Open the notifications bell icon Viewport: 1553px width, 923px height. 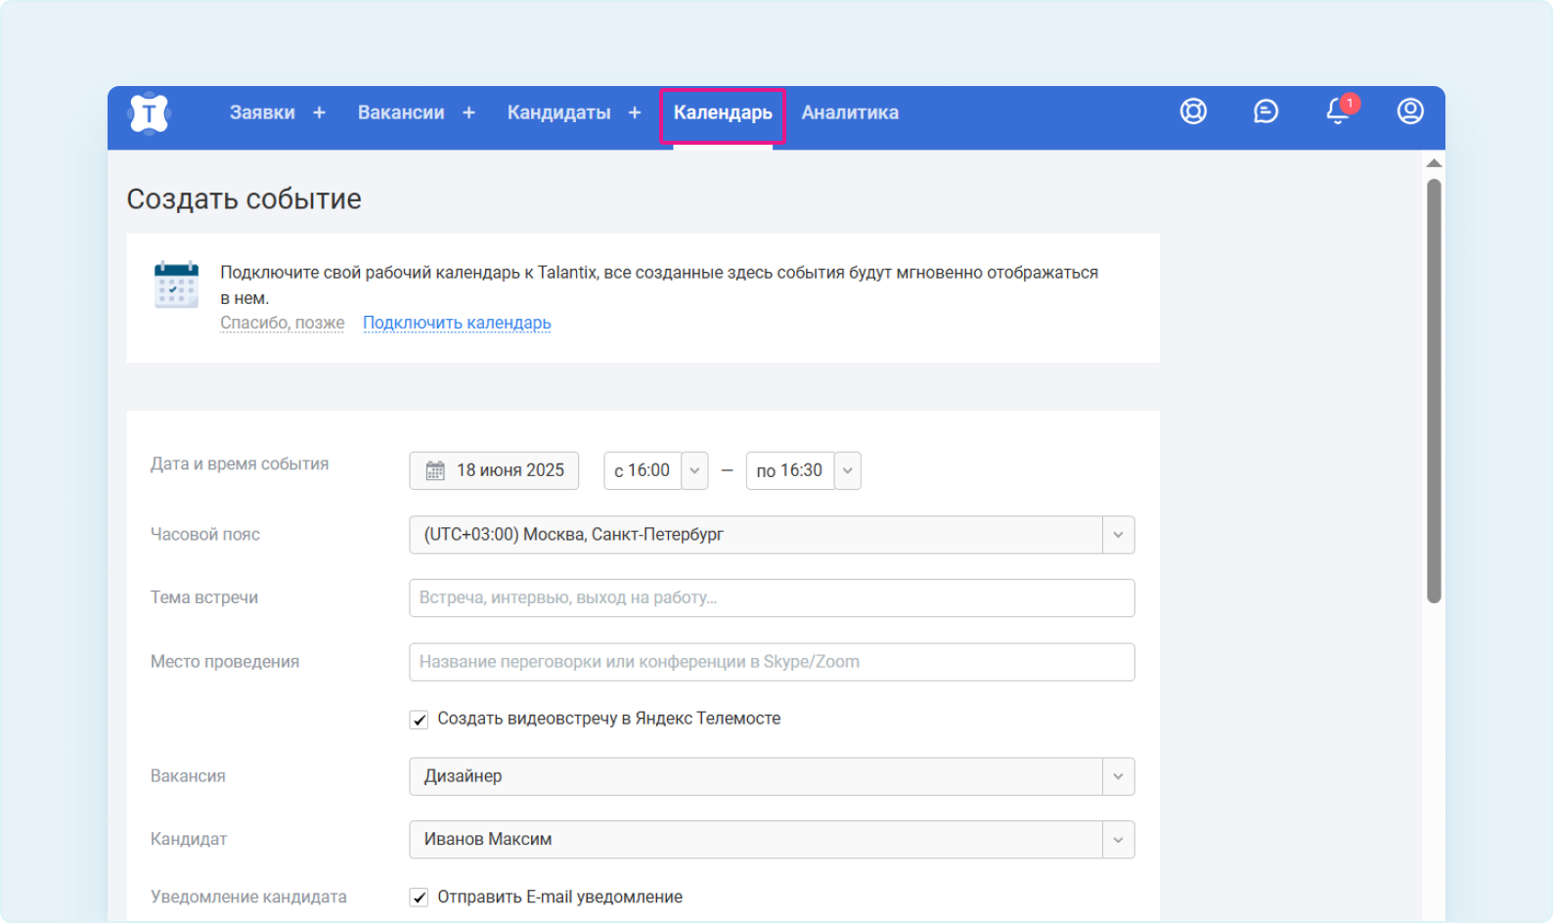[x=1338, y=110]
